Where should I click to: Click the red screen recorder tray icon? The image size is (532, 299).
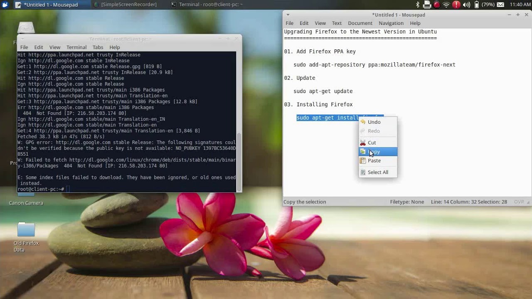(437, 5)
